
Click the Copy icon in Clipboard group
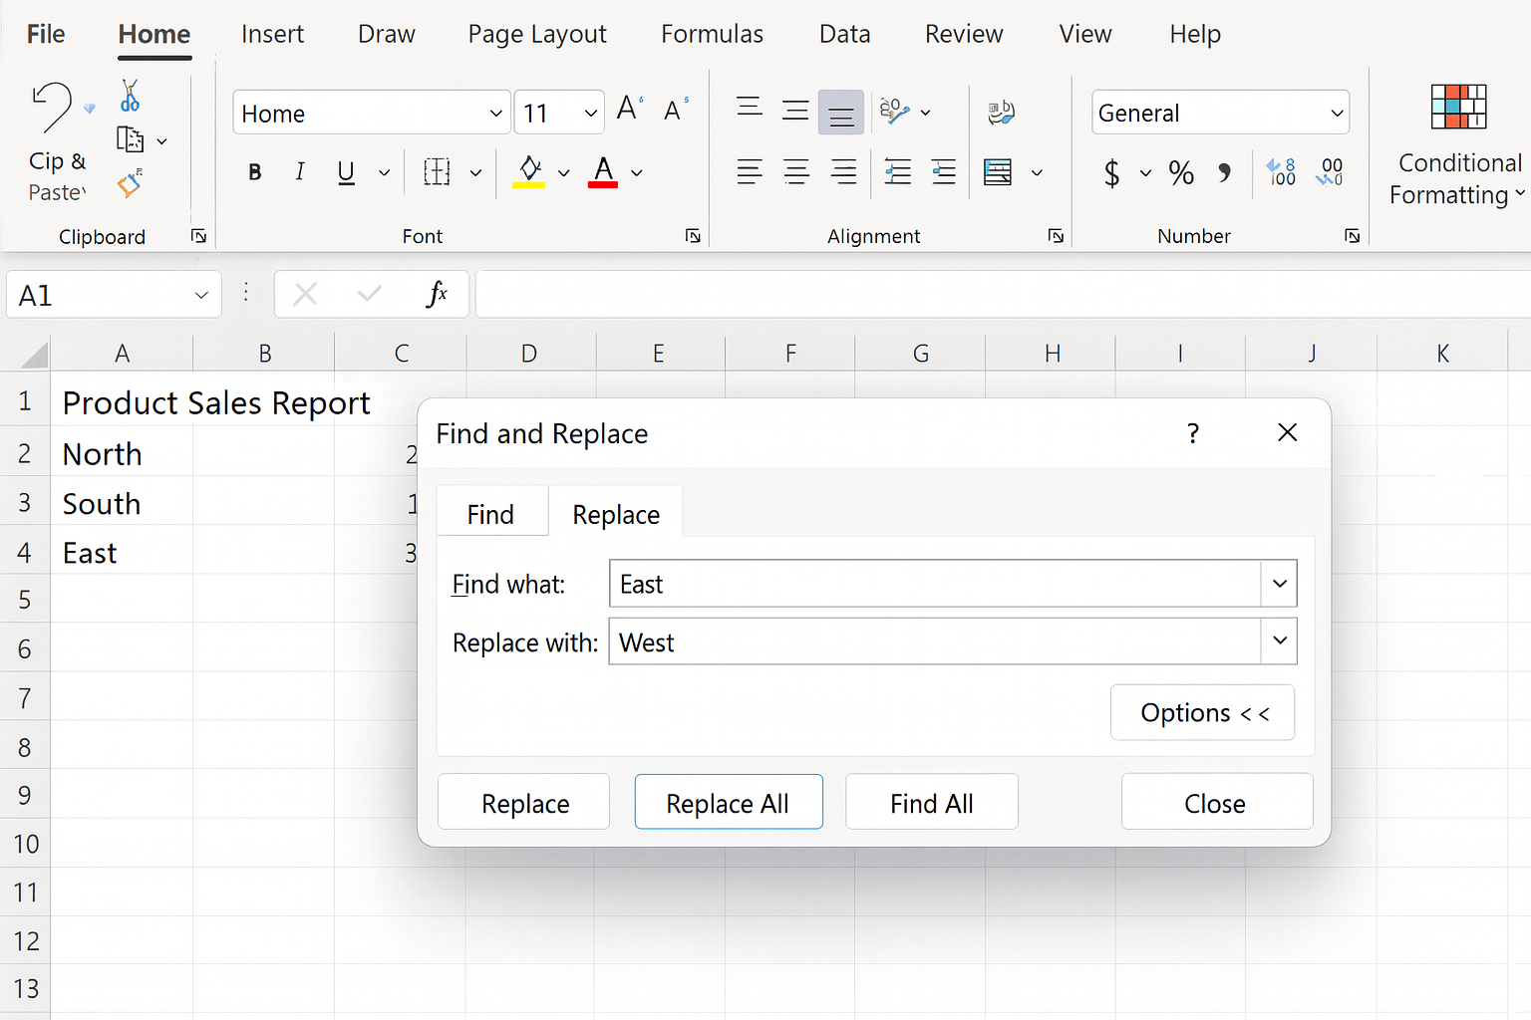130,139
